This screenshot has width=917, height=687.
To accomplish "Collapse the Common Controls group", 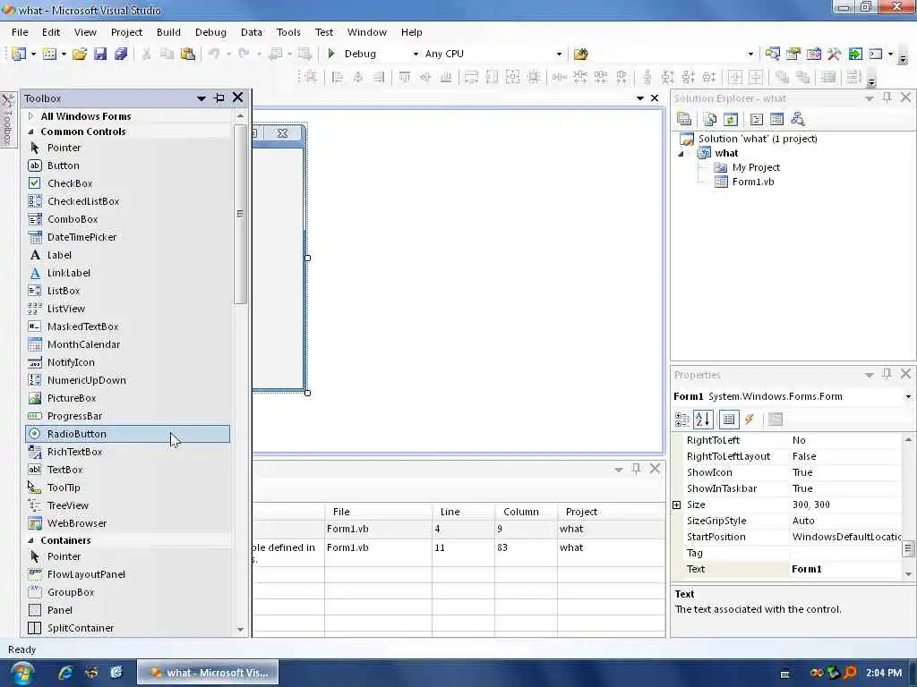I will pos(31,132).
